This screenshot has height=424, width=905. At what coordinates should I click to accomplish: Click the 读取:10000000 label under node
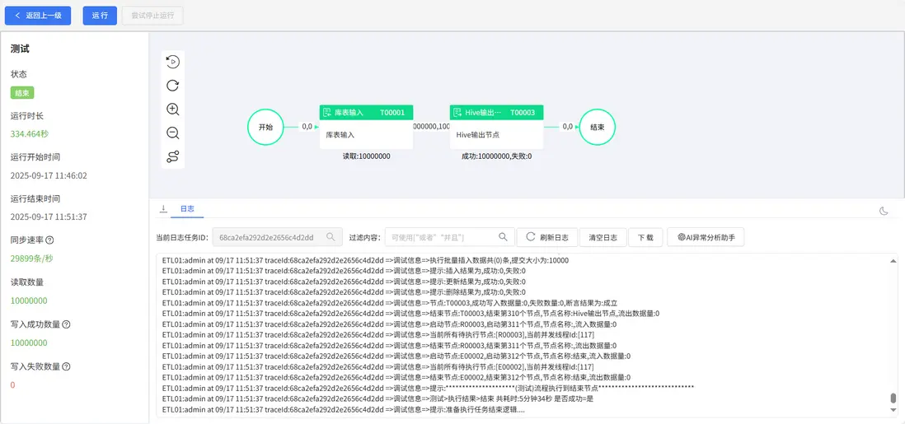[x=367, y=156]
